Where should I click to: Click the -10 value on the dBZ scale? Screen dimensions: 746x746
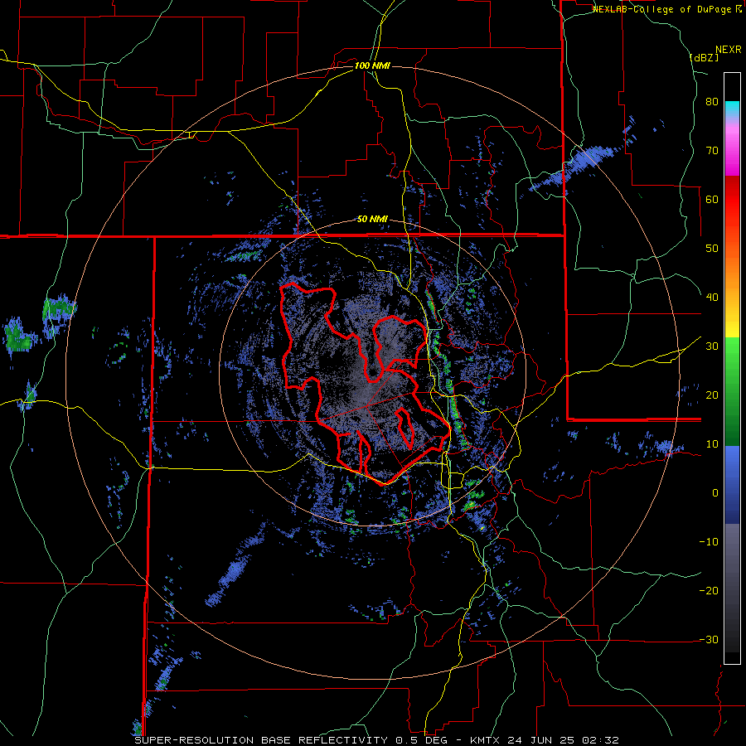[709, 542]
